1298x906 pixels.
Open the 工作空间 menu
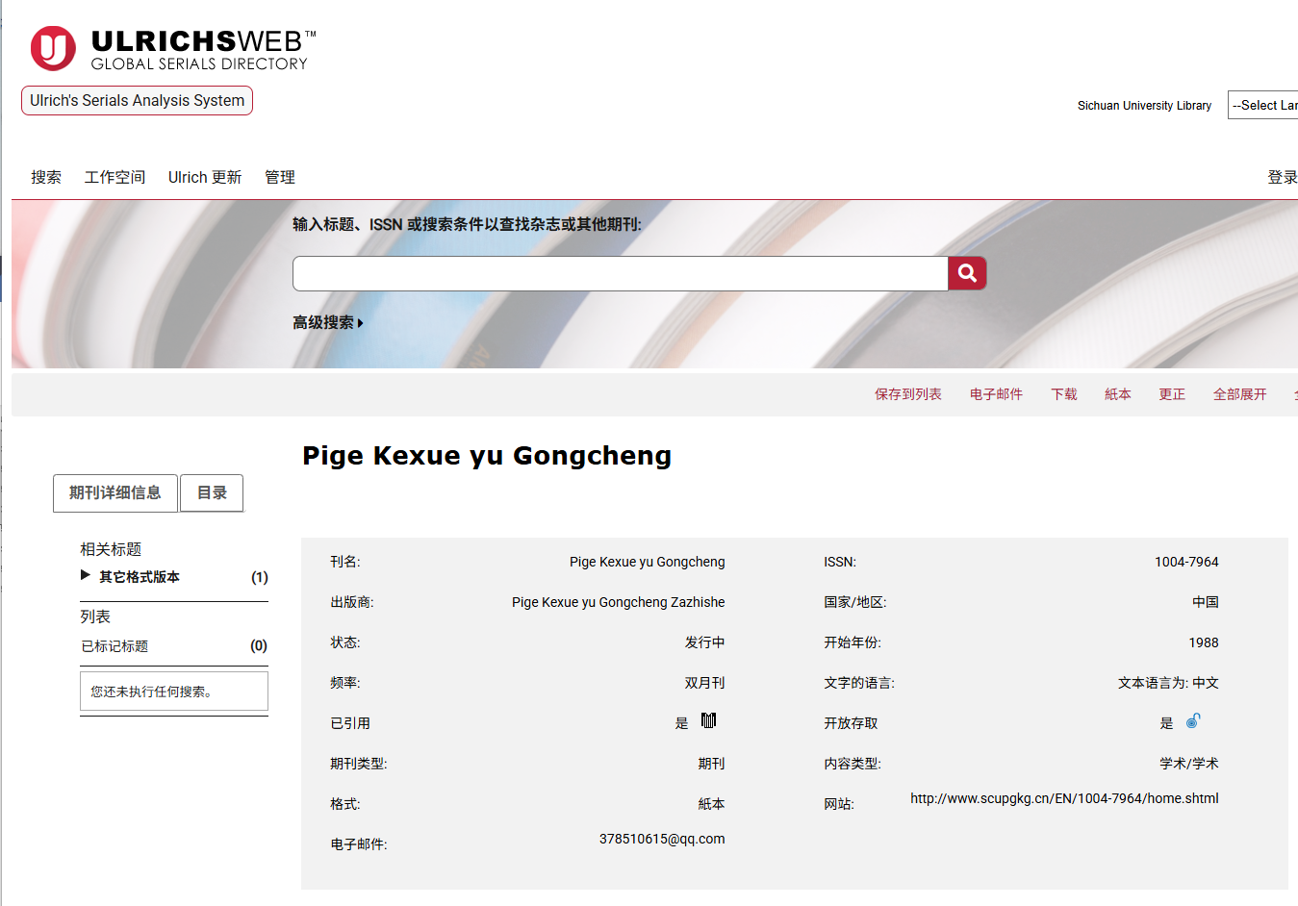pos(115,177)
